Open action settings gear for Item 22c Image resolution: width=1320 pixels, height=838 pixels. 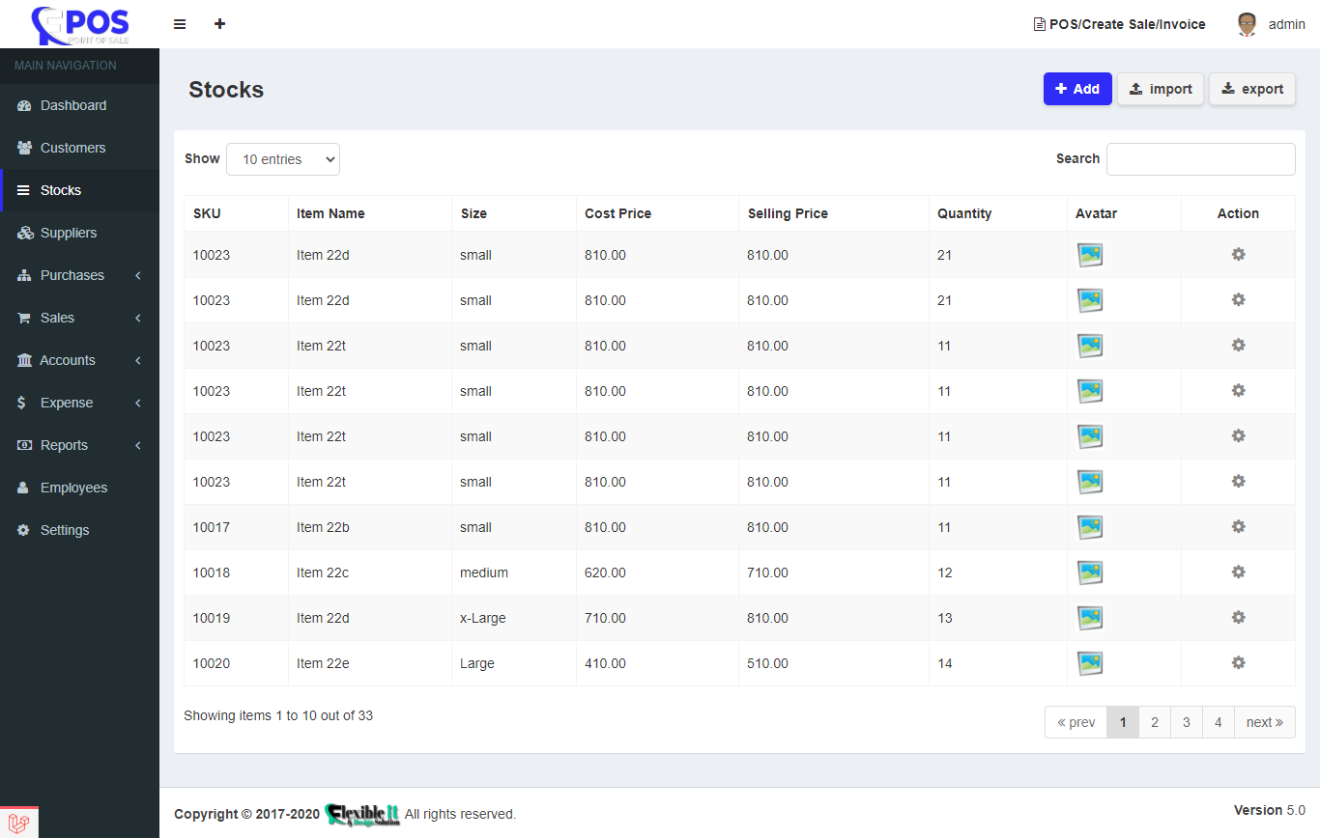tap(1238, 572)
